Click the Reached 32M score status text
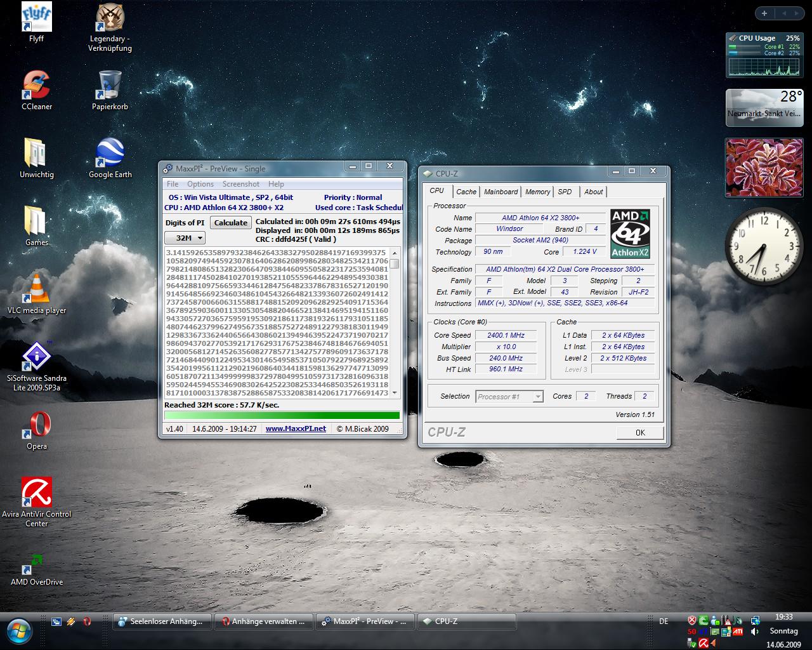Viewport: 812px width, 650px height. point(221,405)
